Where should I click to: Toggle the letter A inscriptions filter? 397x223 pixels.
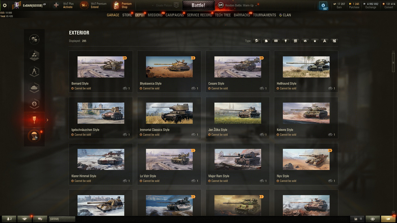[325, 41]
